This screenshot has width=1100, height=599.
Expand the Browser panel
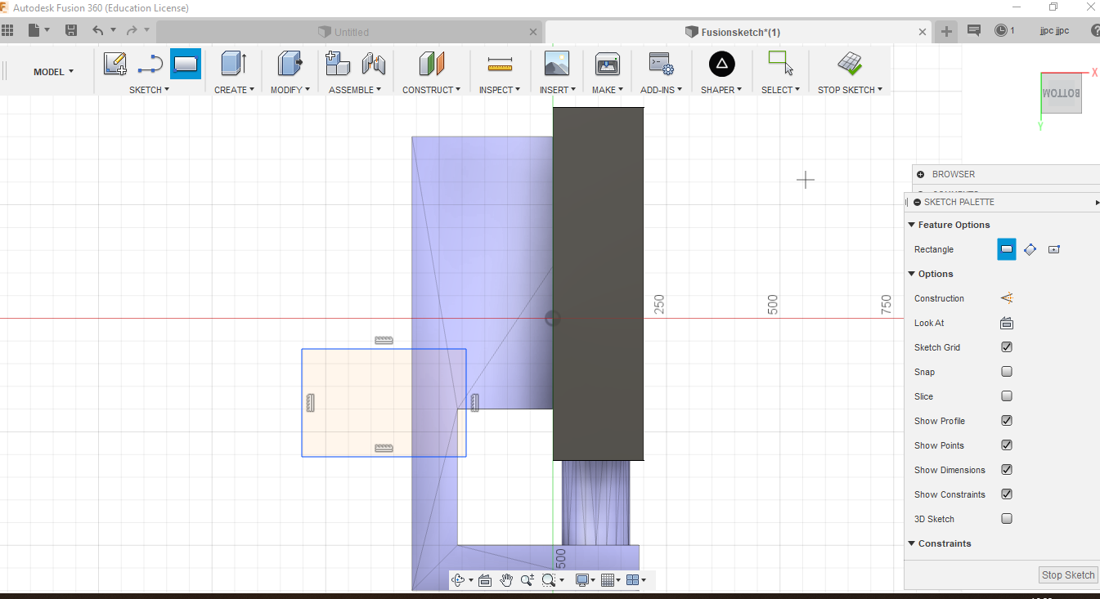click(x=921, y=174)
